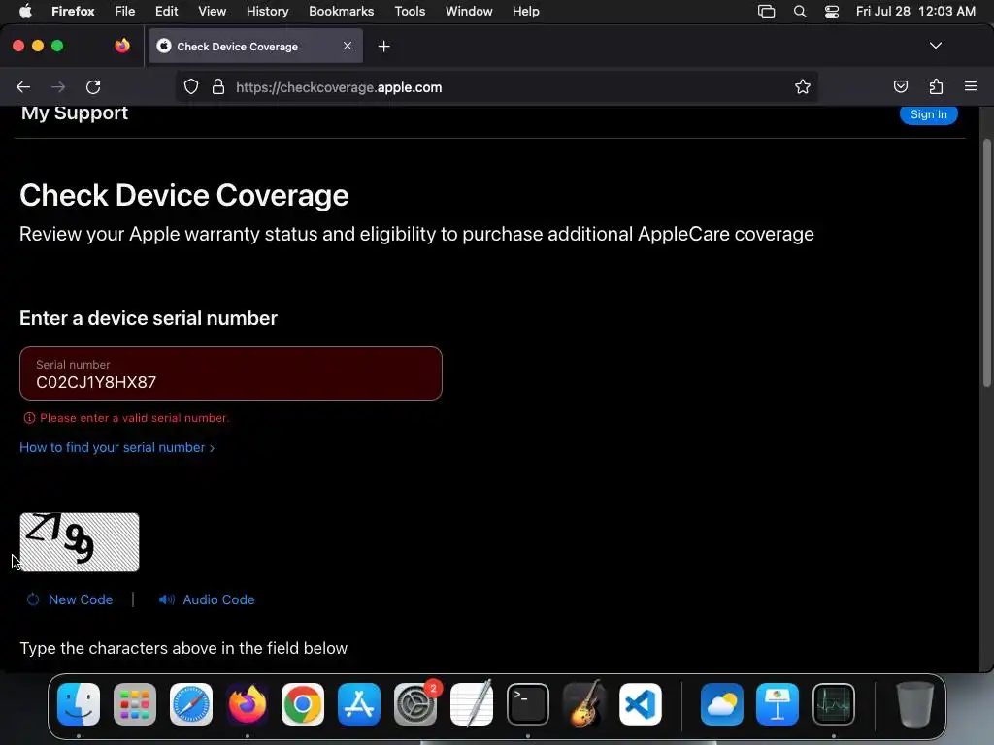Open the tracking protection shield icon
994x745 pixels.
point(191,86)
